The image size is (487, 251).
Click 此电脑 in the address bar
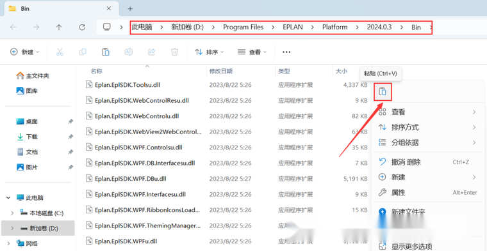coord(142,27)
